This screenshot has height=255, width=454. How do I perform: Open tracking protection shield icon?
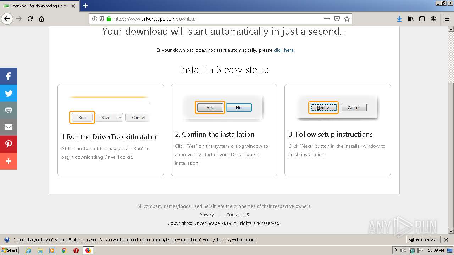tap(102, 19)
